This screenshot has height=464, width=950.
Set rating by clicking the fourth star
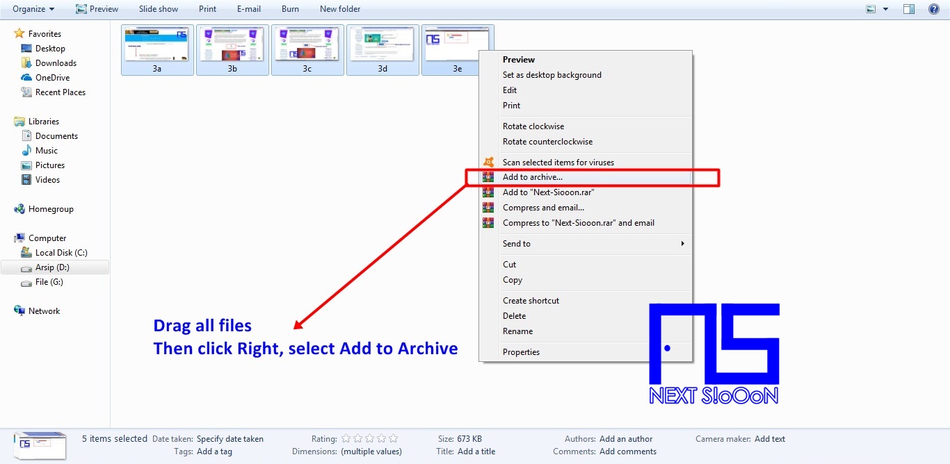[381, 438]
